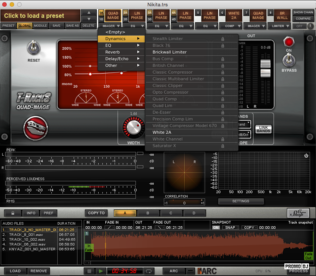Select the QUAD IMAGE module in slot 7
Image resolution: width=316 pixels, height=276 pixels.
(258, 15)
